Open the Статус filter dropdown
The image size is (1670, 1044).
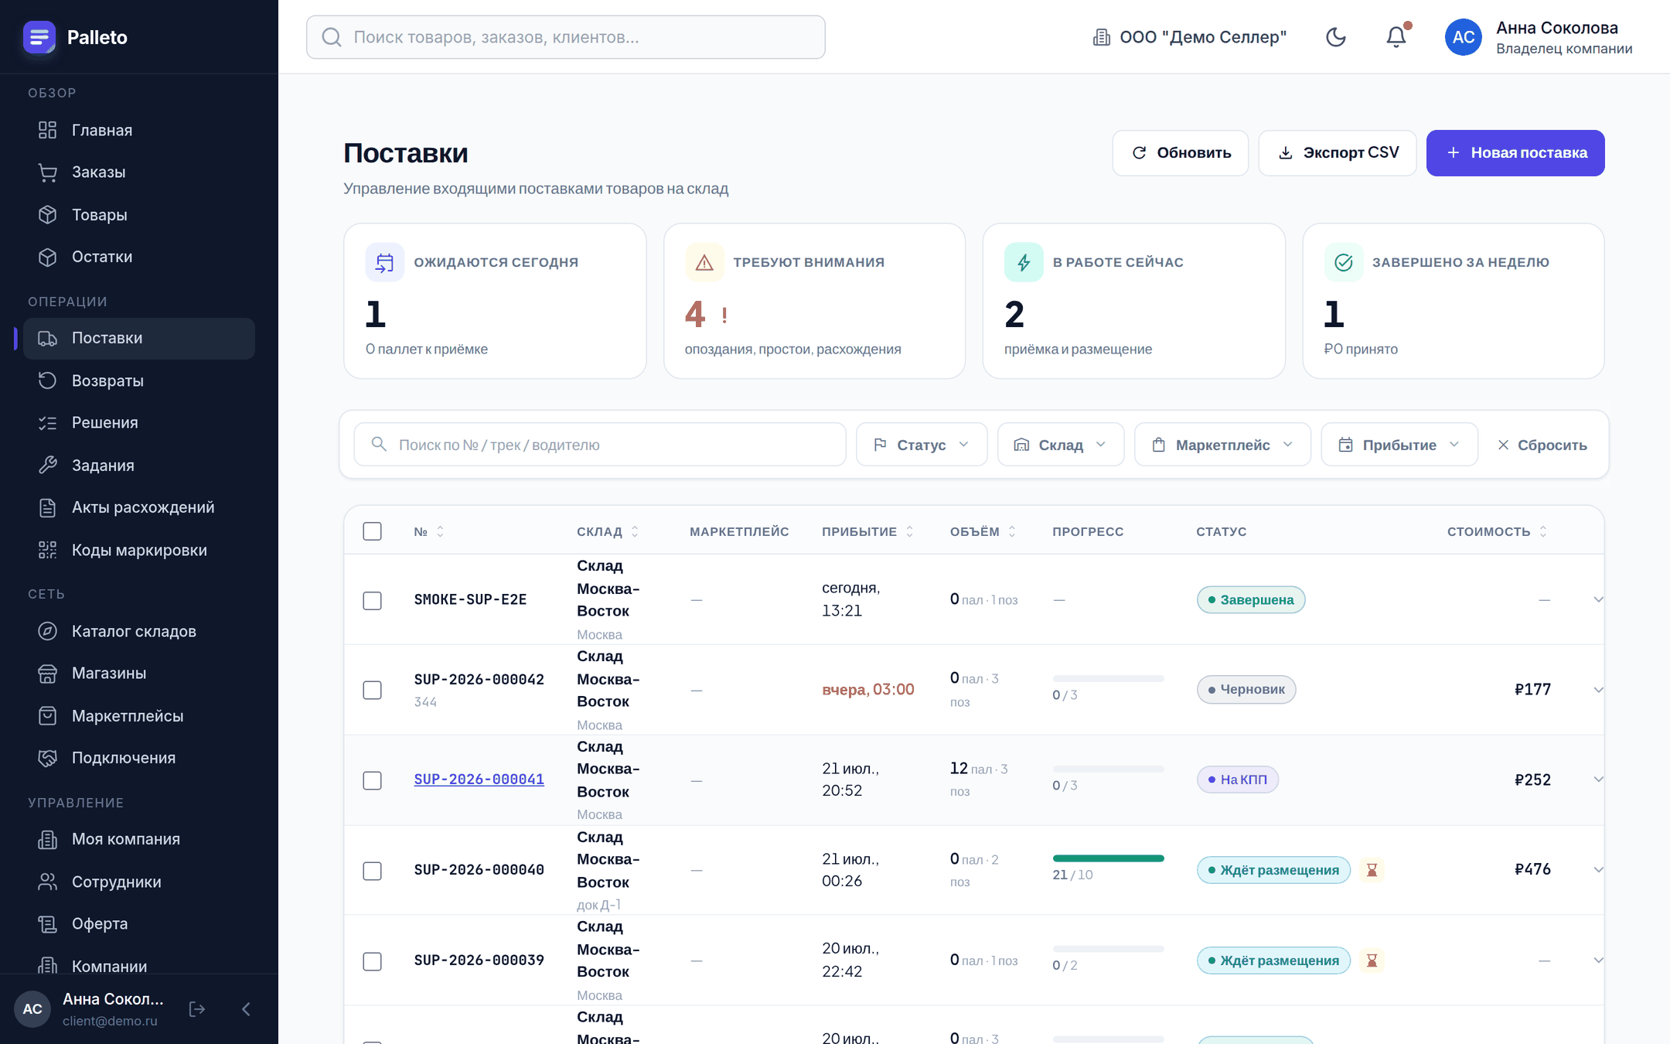tap(921, 445)
